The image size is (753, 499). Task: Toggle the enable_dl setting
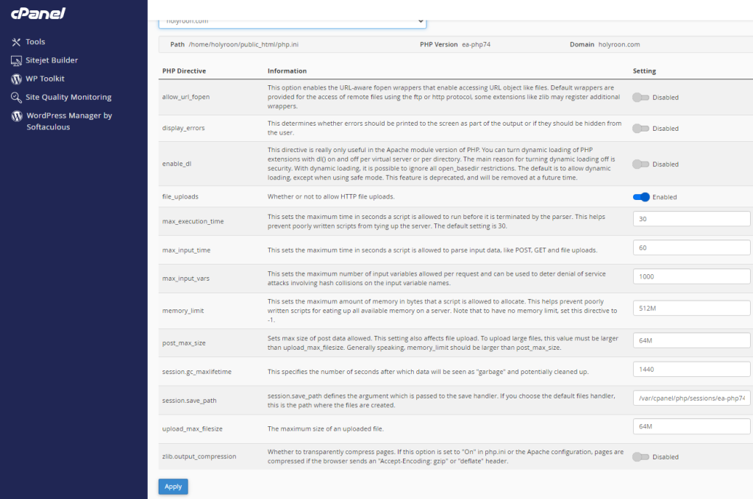pyautogui.click(x=641, y=165)
